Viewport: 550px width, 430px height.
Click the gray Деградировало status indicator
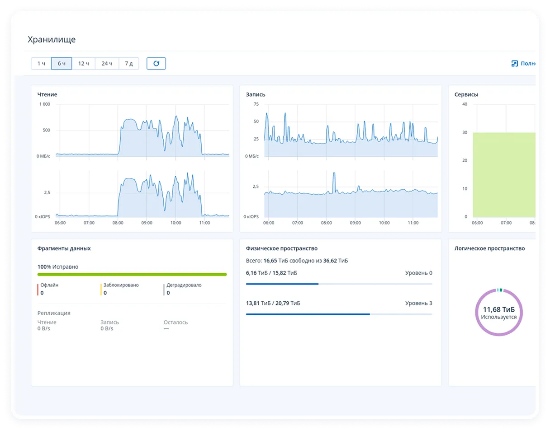click(x=164, y=289)
